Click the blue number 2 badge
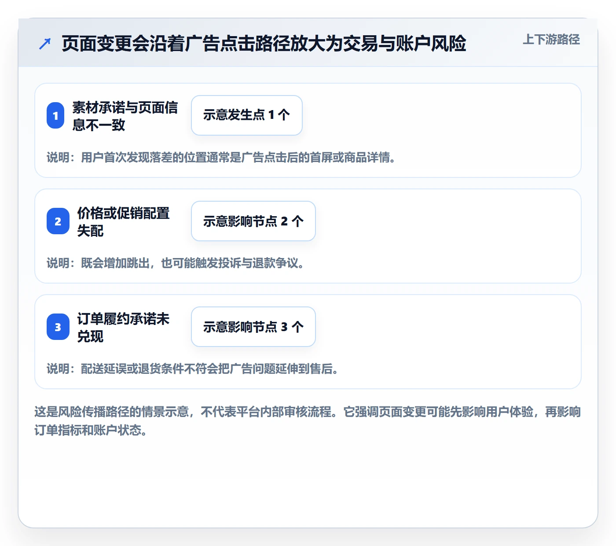The image size is (616, 546). pos(58,221)
